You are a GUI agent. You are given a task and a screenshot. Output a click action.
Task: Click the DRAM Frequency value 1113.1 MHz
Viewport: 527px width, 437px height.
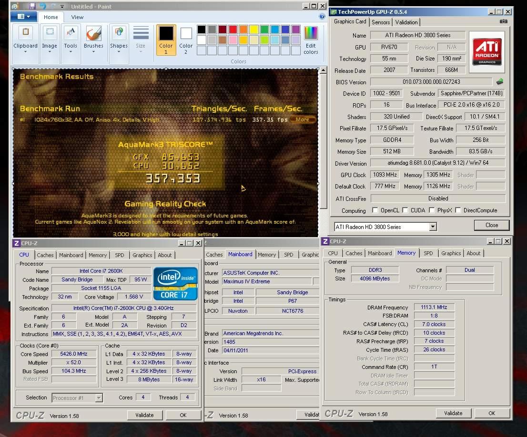coord(434,307)
